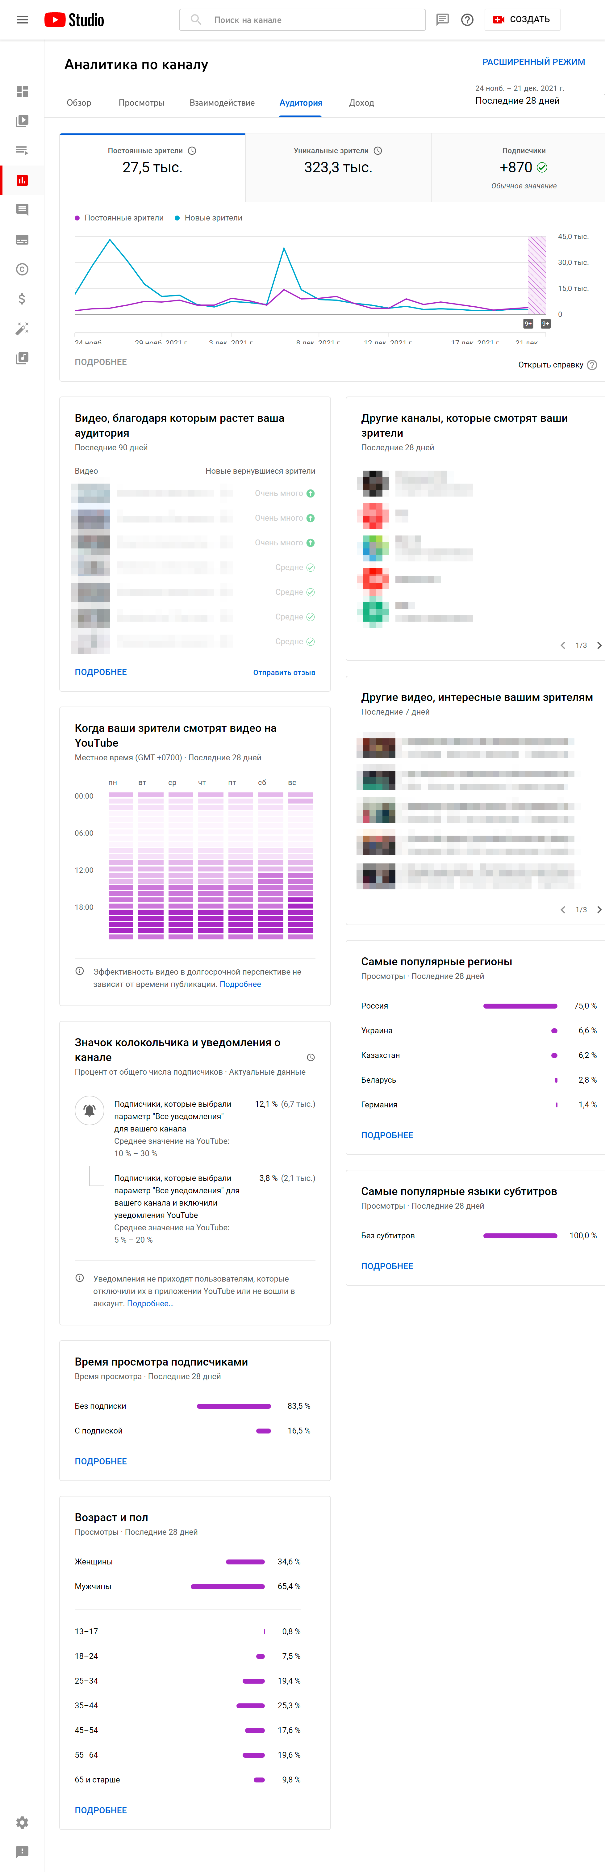
Task: Click ПОДРОБНЕЕ in Самые популярные регионы card
Action: 387,1135
